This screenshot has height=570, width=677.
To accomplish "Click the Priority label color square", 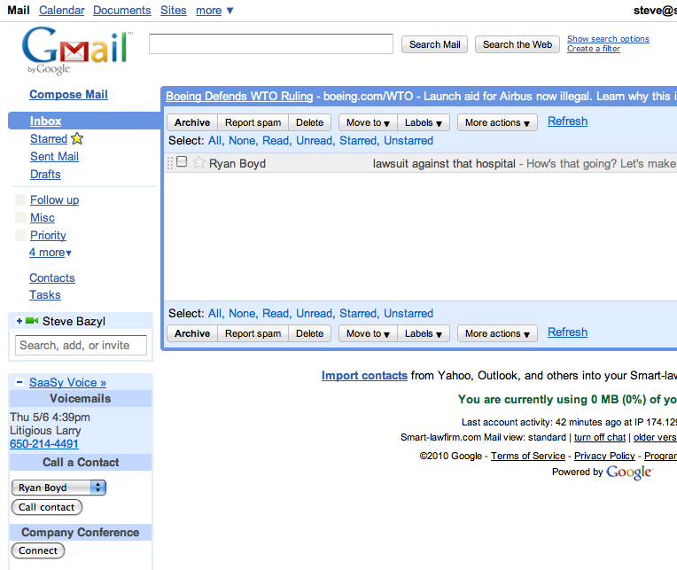I will pyautogui.click(x=20, y=235).
